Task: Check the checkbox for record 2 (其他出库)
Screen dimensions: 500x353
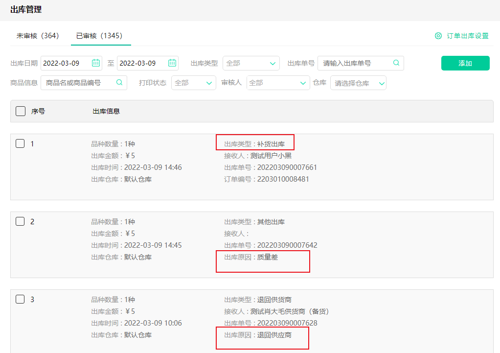Action: coord(20,221)
